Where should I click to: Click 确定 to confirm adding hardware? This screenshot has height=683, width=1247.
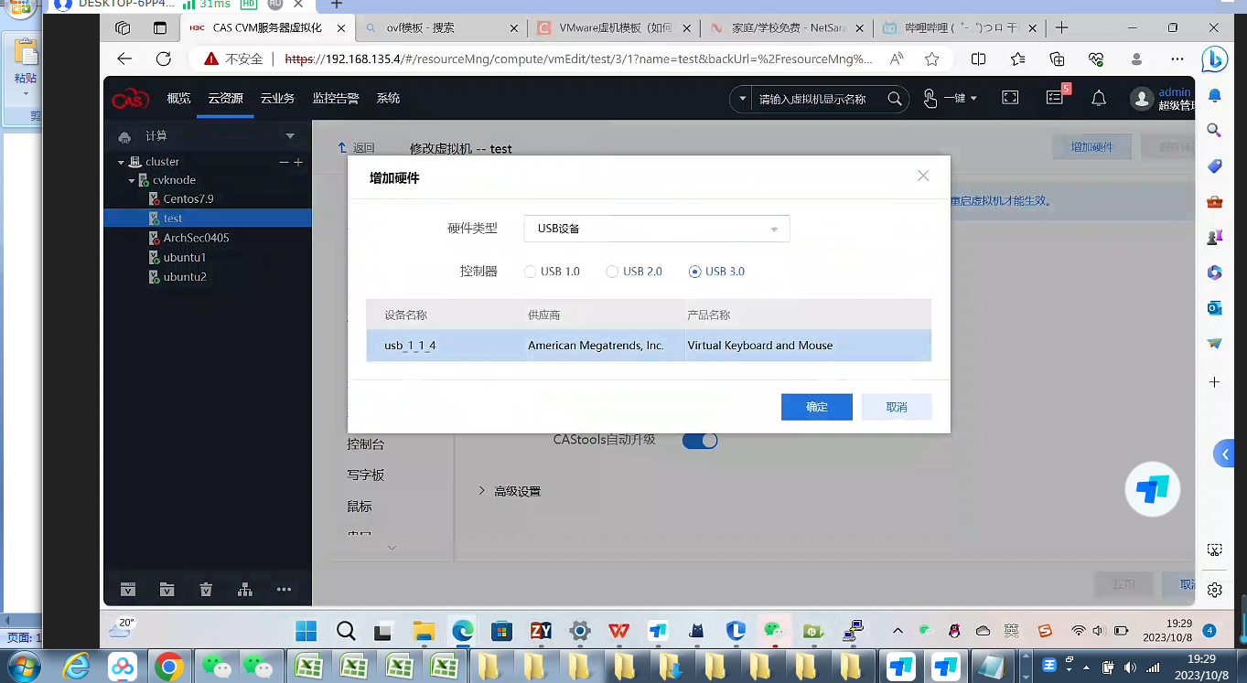pos(817,407)
